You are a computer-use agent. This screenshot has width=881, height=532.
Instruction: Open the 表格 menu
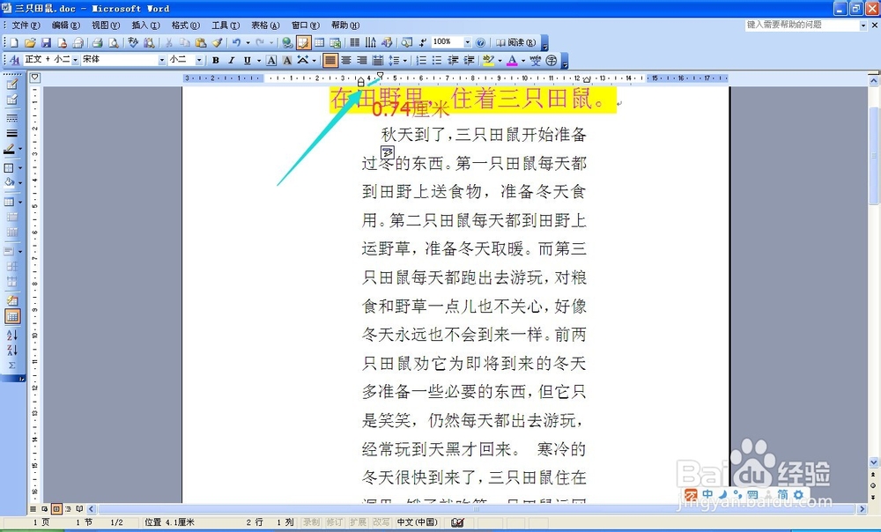pyautogui.click(x=265, y=26)
